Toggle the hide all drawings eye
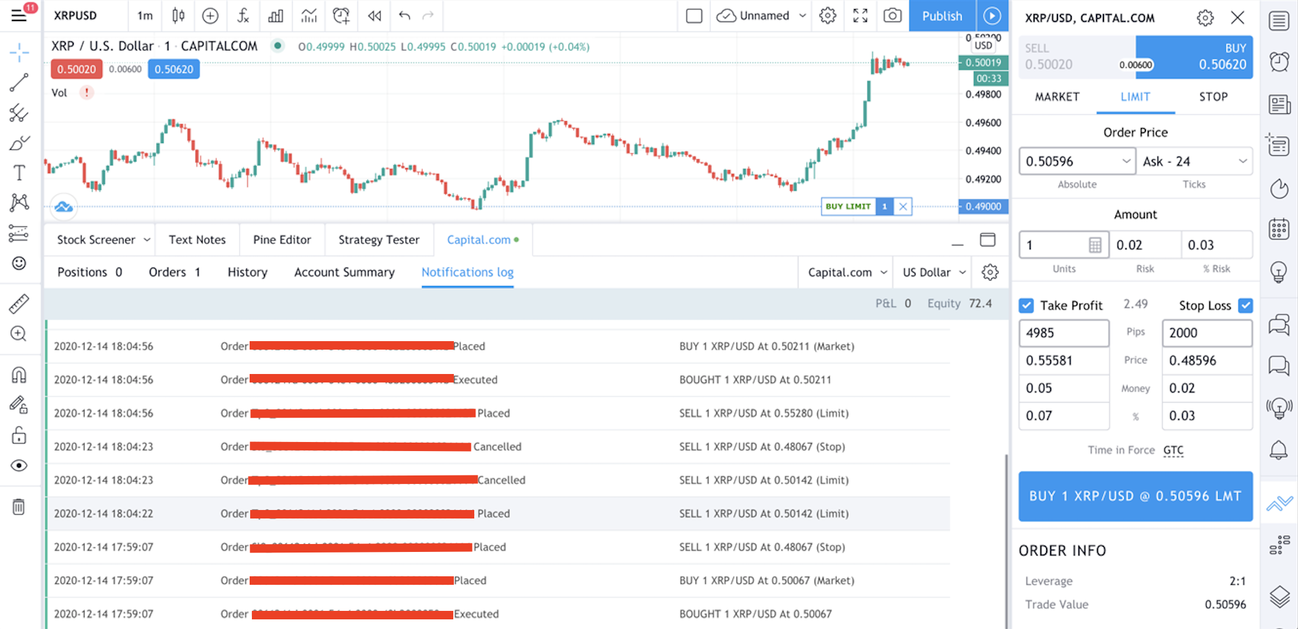Viewport: 1298px width, 629px height. [19, 465]
